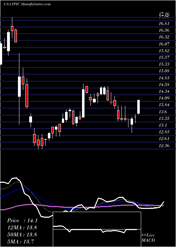The image size is (176, 247).
Task: Click the Price : 14.1 readout
Action: point(22,221)
